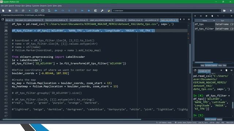
Task: Open console tab browser icon
Action: 195,70
